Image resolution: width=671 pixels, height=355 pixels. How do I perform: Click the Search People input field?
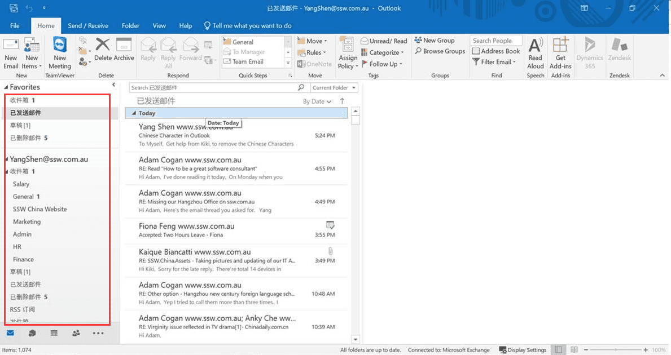pos(496,41)
